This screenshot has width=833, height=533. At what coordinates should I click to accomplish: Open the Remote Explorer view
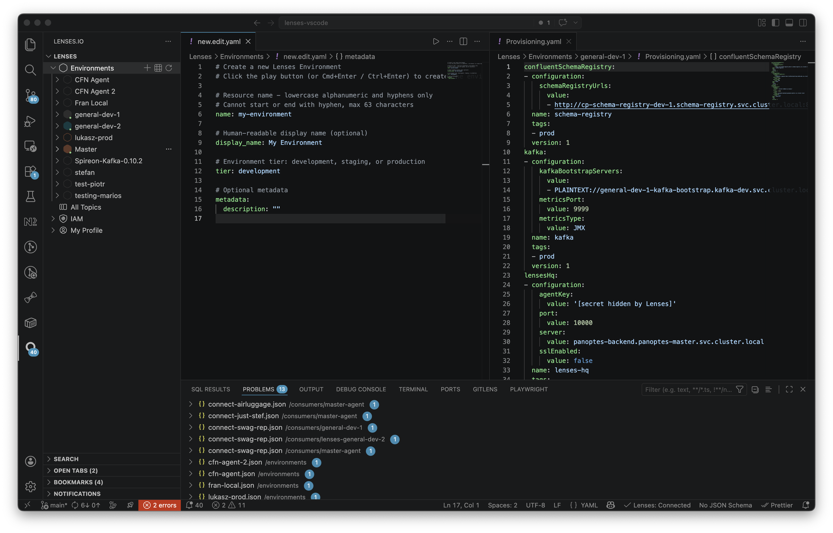(31, 146)
